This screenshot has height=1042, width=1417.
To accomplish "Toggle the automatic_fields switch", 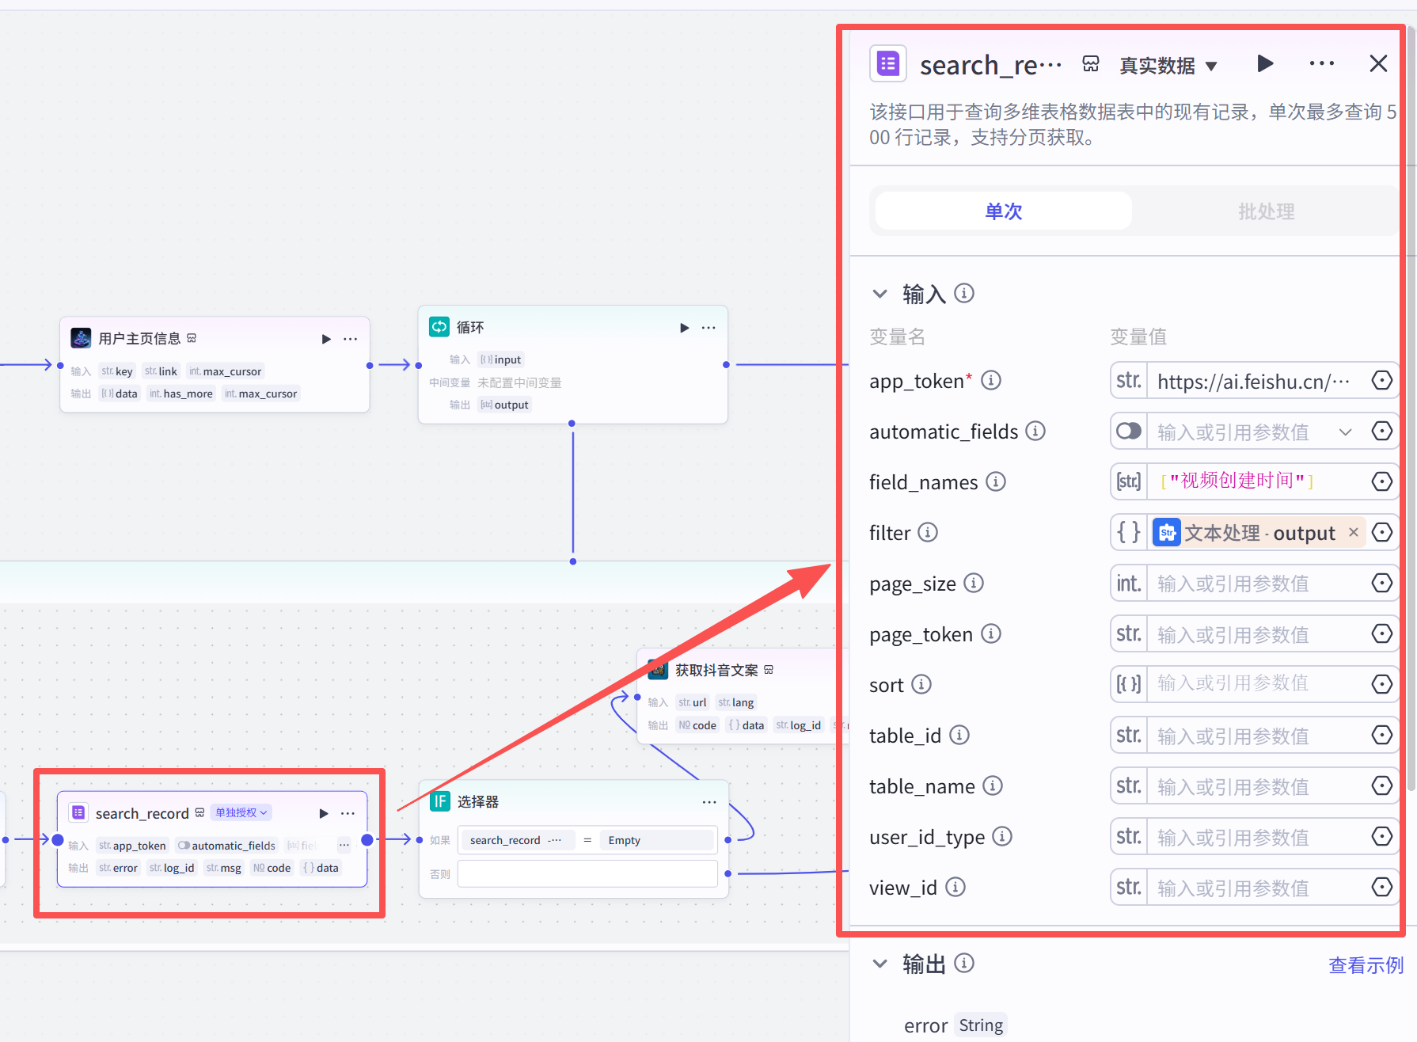I will 1128,432.
